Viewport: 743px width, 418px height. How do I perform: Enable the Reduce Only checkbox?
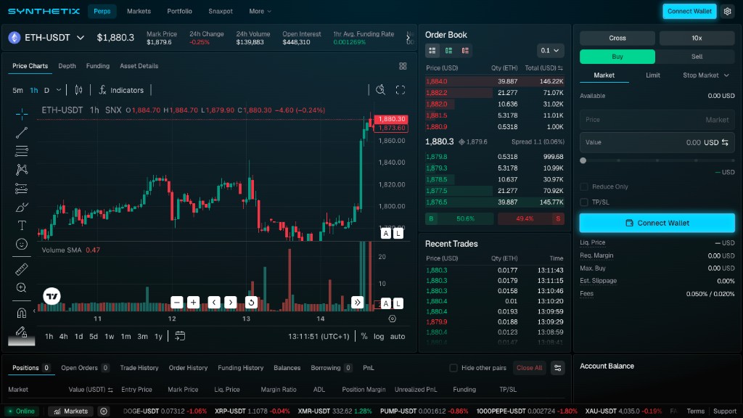pos(584,187)
